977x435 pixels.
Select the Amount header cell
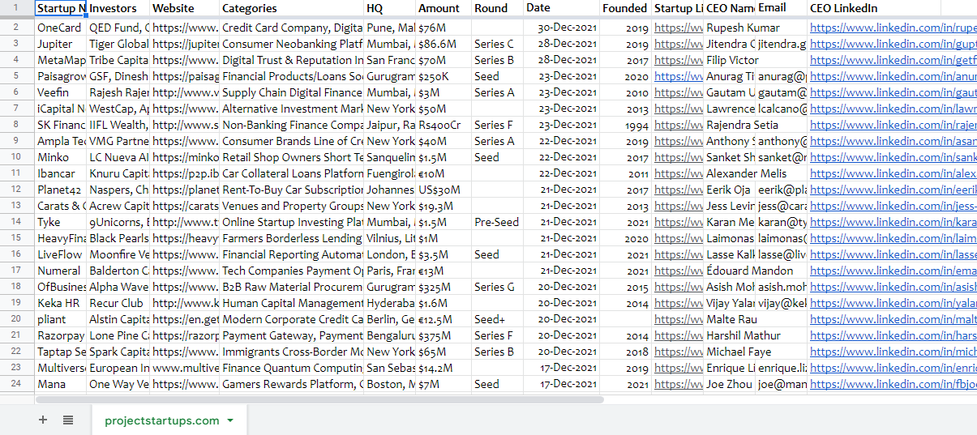point(444,8)
